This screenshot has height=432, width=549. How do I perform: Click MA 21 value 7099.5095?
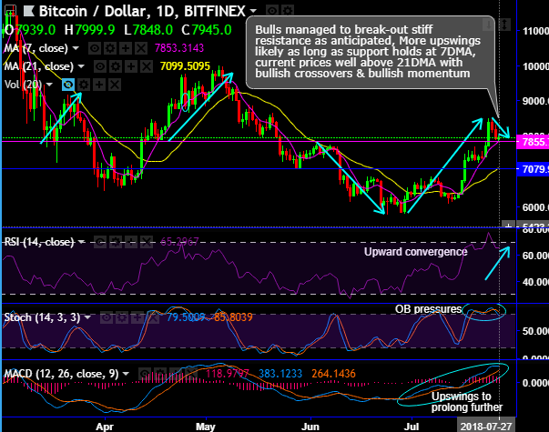[x=185, y=66]
